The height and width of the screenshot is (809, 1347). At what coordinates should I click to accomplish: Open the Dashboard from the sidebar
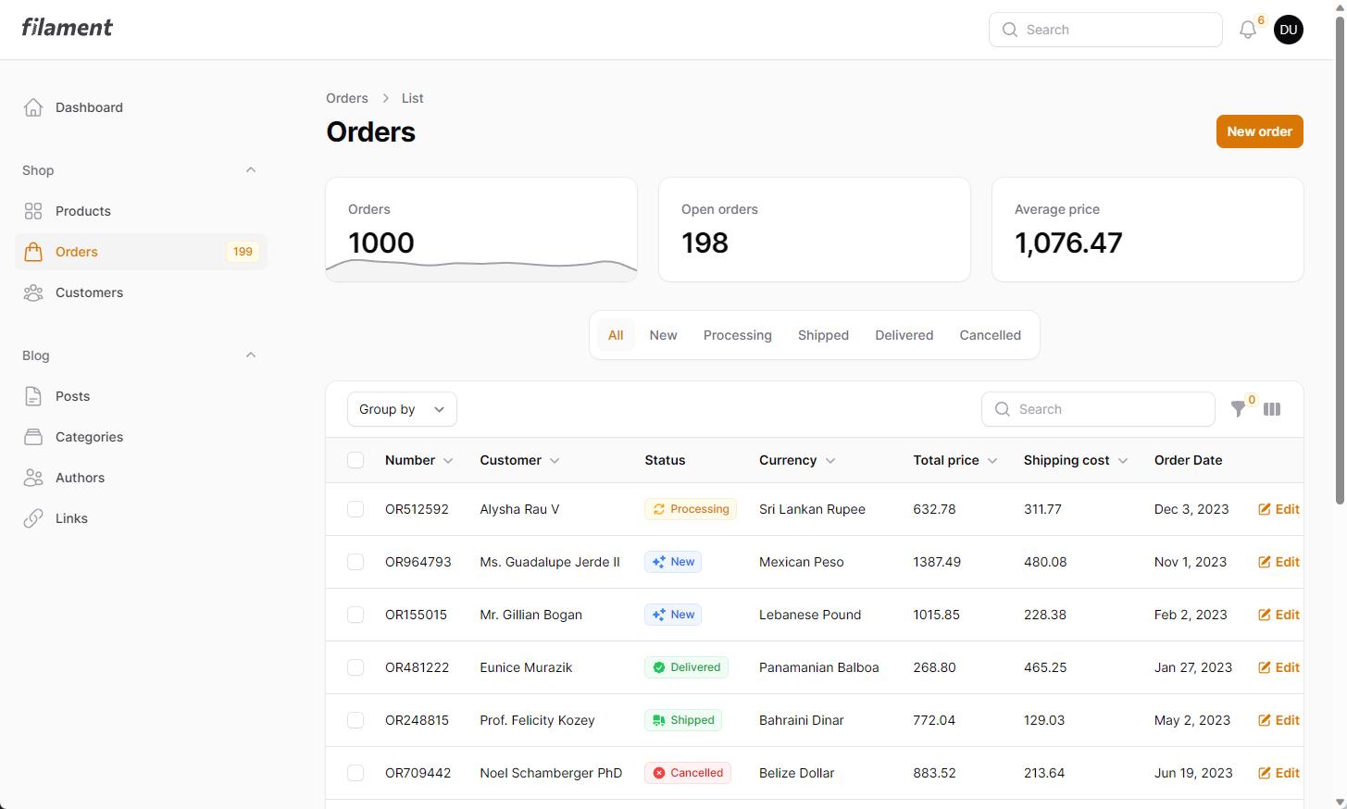(x=88, y=106)
